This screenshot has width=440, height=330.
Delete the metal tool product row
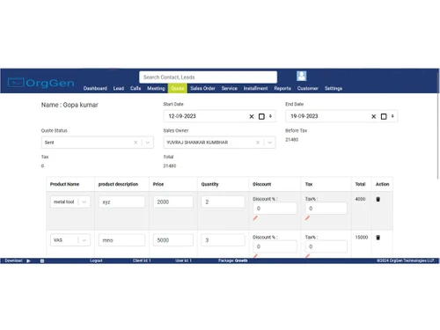378,199
